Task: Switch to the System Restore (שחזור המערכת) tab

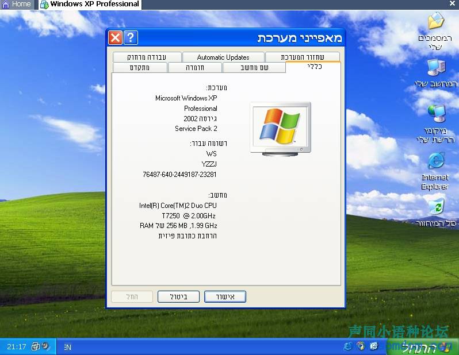Action: click(303, 57)
